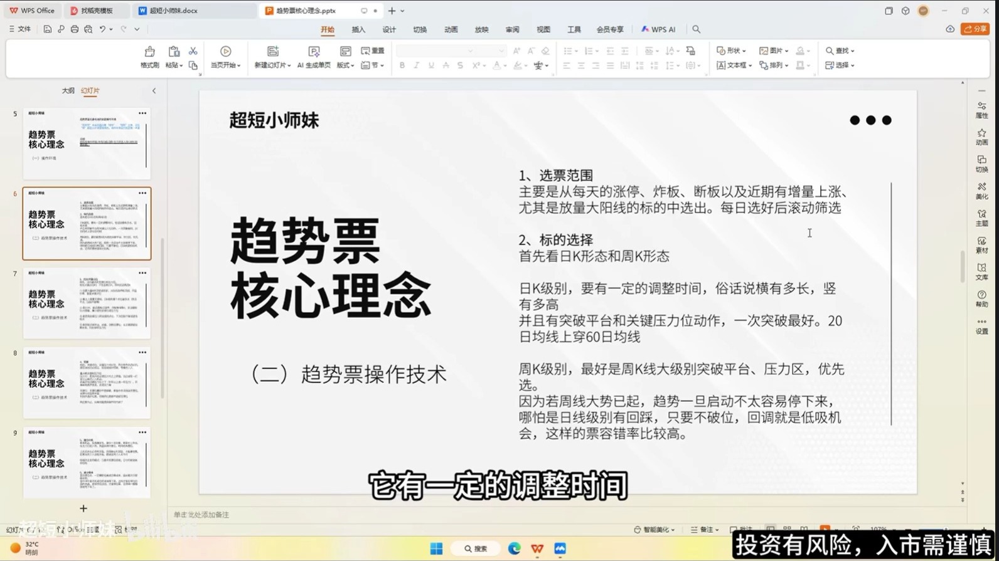Image resolution: width=999 pixels, height=561 pixels.
Task: Click the Paste (粘贴) clipboard icon
Action: tap(174, 51)
